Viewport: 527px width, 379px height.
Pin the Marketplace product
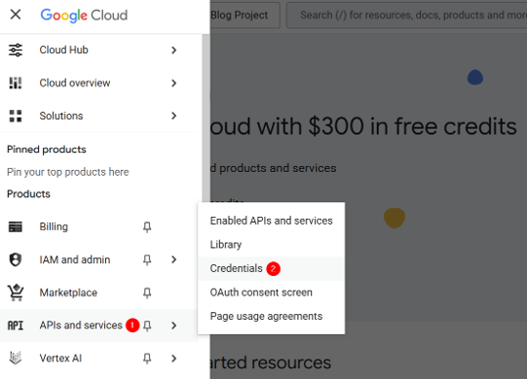tap(147, 293)
